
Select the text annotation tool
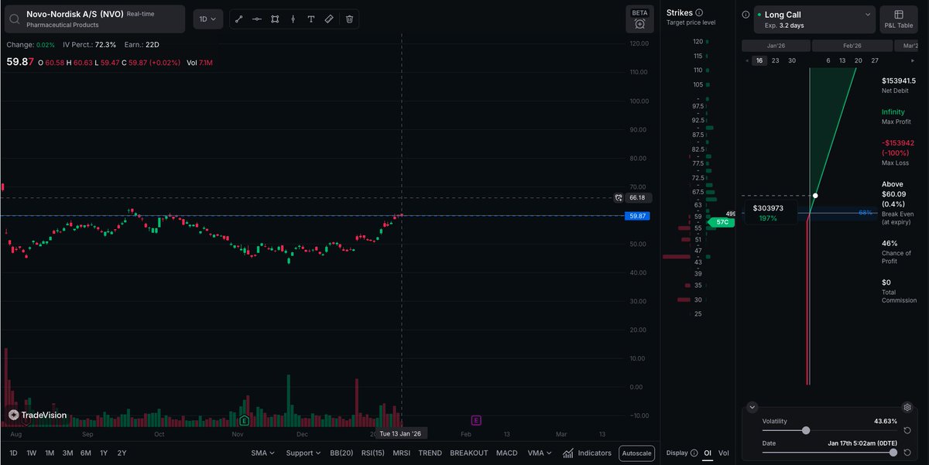pos(311,19)
